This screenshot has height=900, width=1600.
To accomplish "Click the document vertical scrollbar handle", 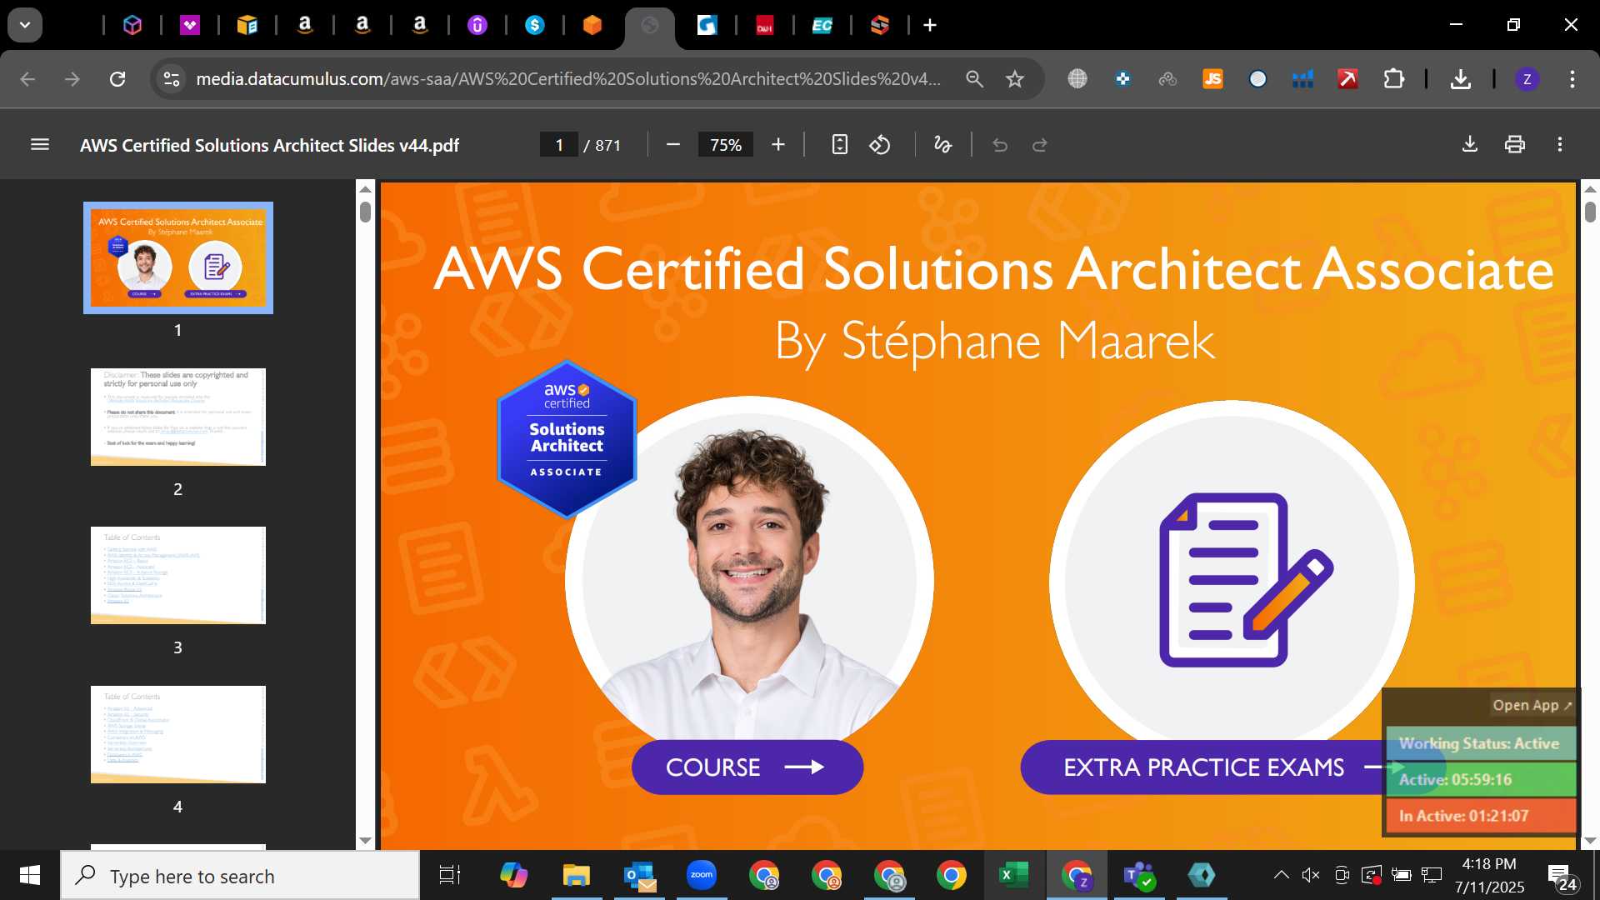I will [1590, 212].
